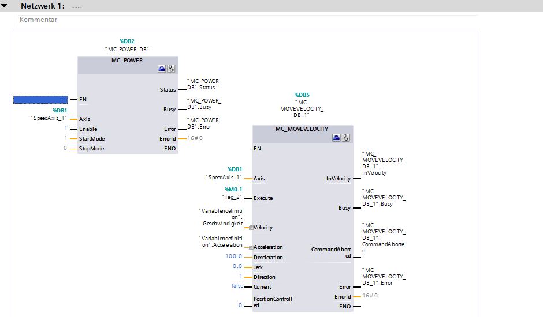This screenshot has width=543, height=317.
Task: Click the Enable input value of MC_POWER
Action: [x=66, y=129]
